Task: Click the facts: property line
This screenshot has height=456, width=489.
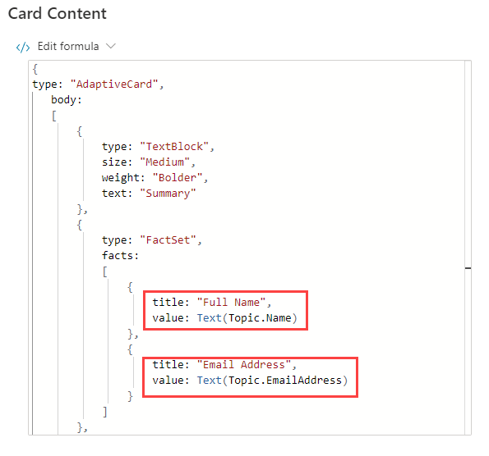Action: click(120, 256)
